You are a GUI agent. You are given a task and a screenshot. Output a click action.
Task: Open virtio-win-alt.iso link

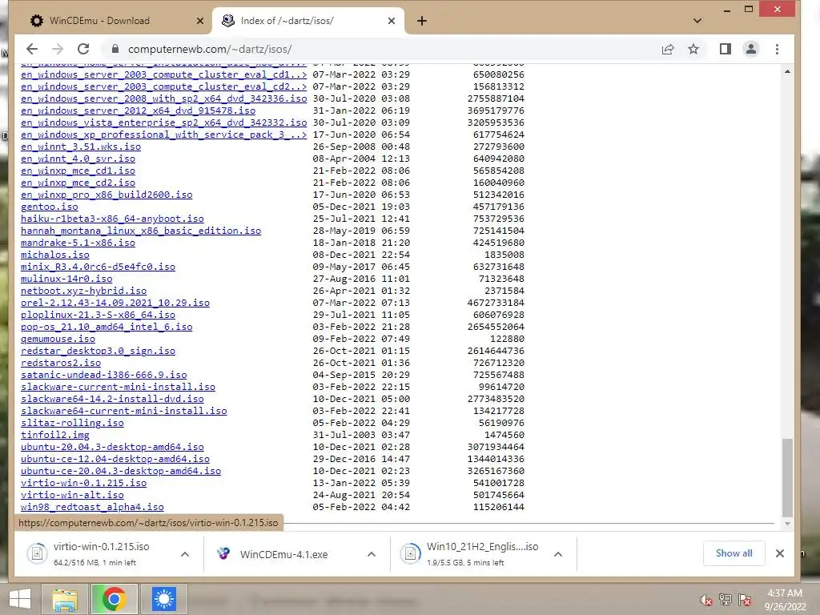72,495
